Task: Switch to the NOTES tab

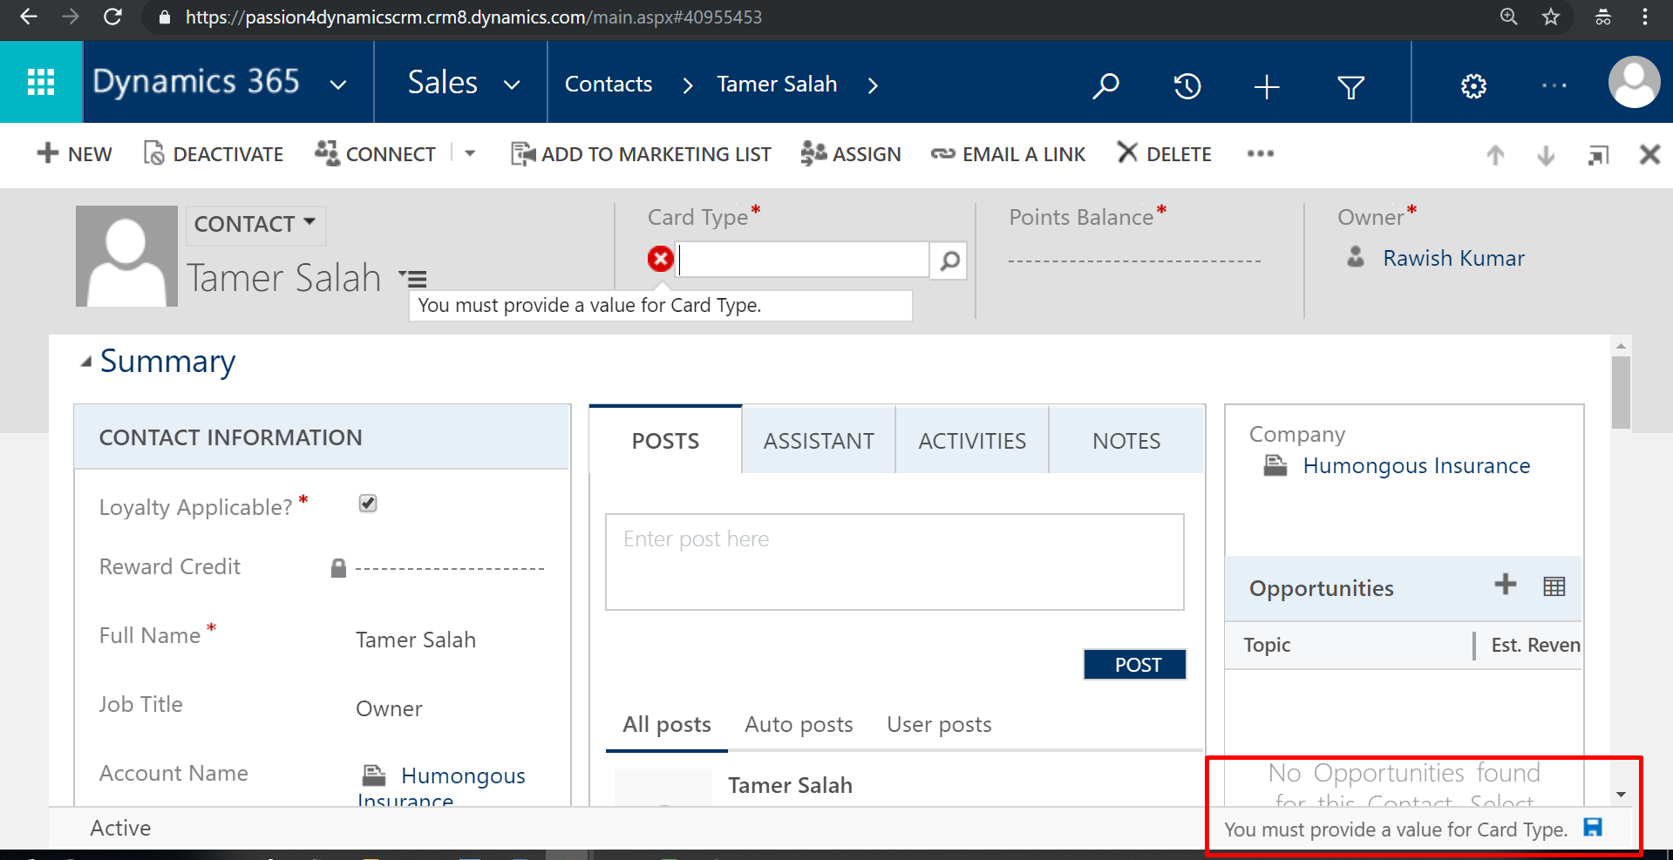Action: tap(1126, 441)
